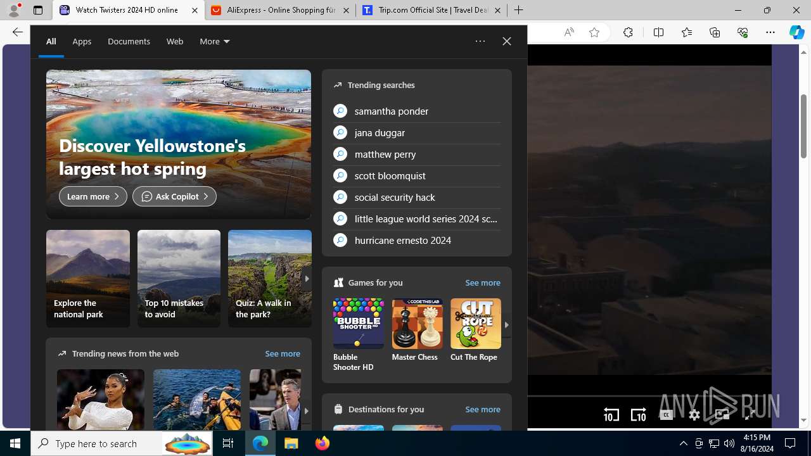Search trending term hurricane ernesto 2024
811x456 pixels.
pos(416,240)
